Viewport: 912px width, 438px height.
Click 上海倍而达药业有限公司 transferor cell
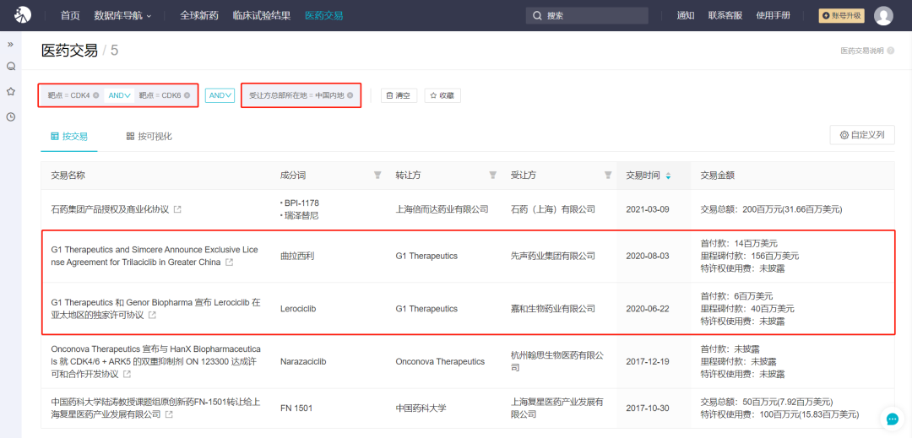coord(442,209)
